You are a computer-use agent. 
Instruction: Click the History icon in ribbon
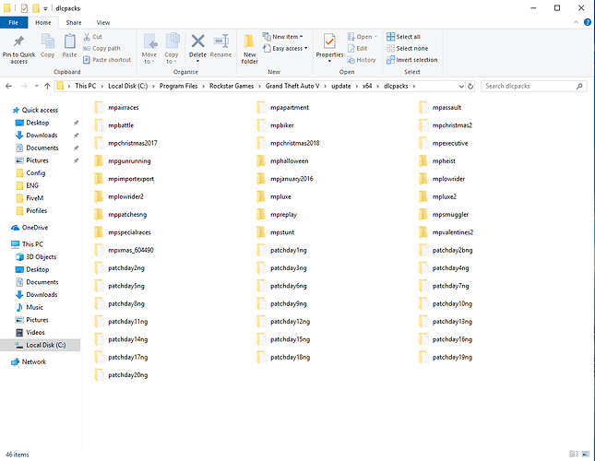click(351, 60)
